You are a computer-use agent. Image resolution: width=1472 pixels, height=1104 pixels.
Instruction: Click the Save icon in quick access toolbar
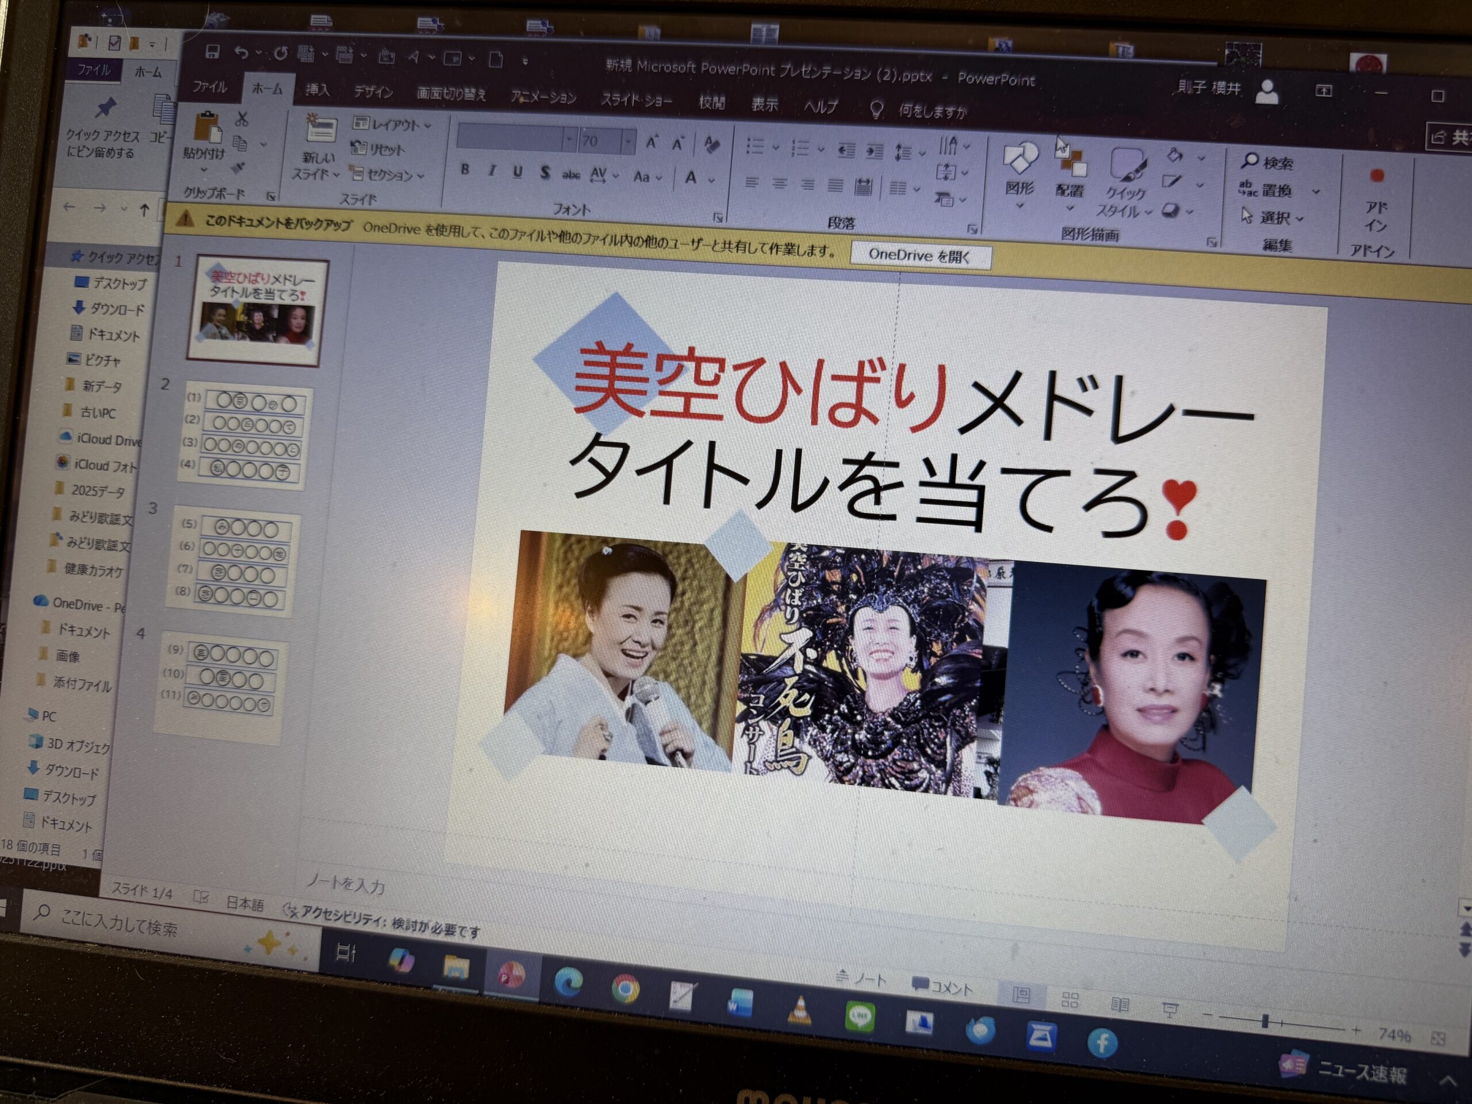coord(212,51)
